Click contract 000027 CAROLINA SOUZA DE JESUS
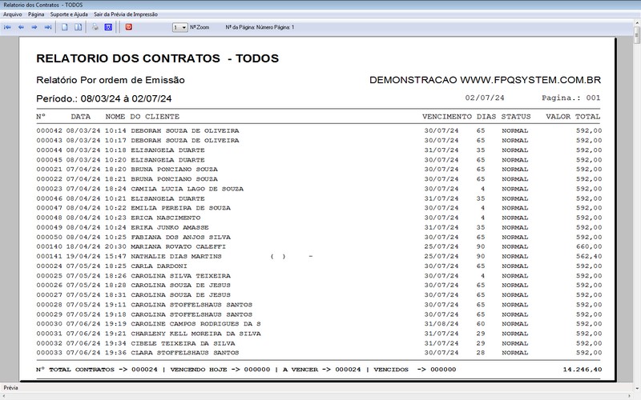Viewport: 641px width, 400px height. point(319,295)
